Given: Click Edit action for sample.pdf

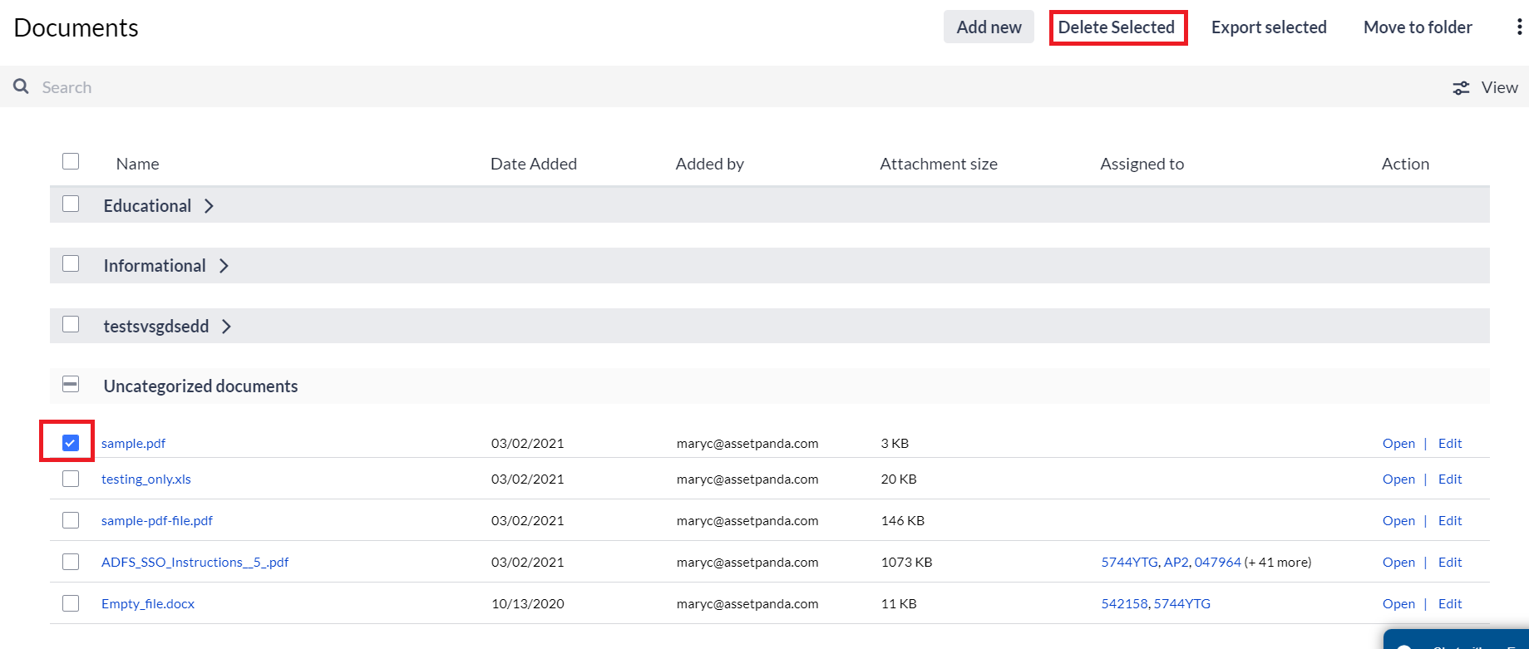Looking at the screenshot, I should pos(1450,443).
